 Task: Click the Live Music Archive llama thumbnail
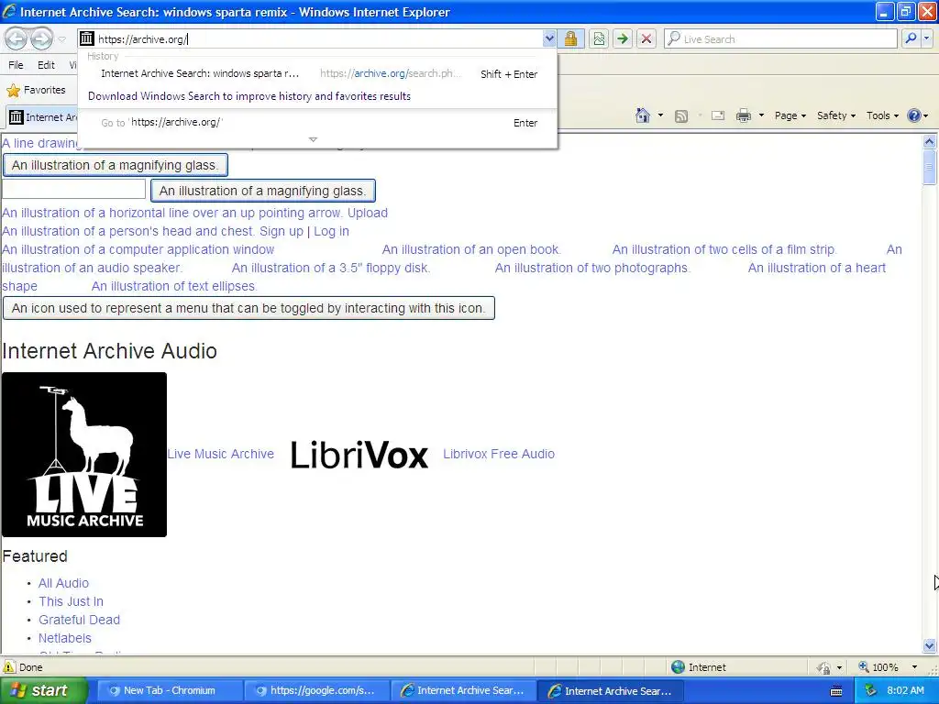pos(84,455)
